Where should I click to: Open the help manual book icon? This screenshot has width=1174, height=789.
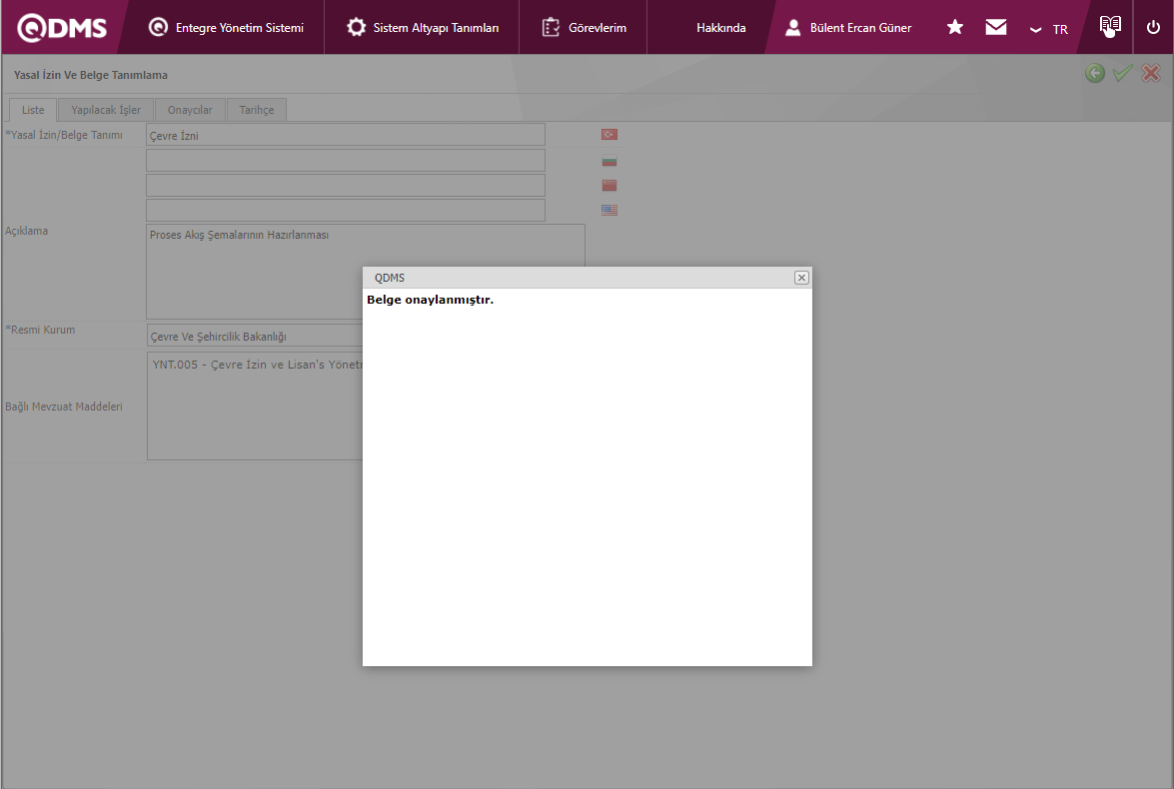click(1110, 27)
